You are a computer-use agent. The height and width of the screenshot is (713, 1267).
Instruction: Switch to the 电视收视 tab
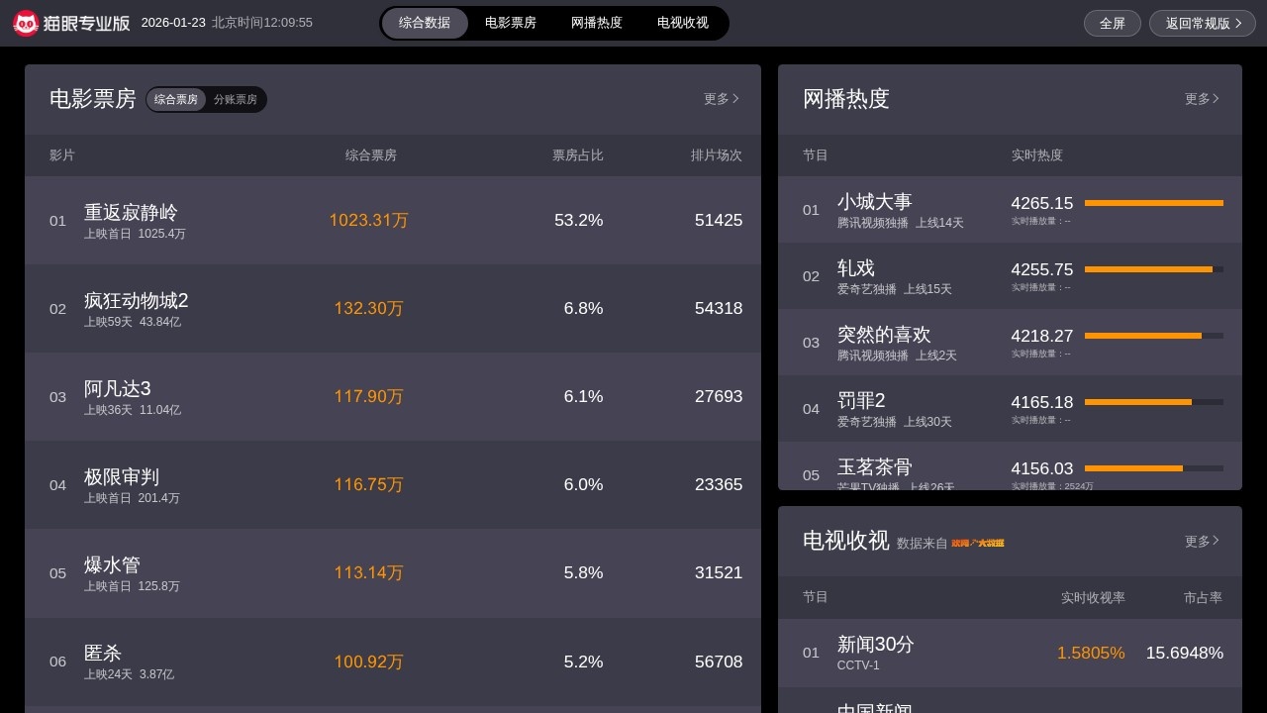pyautogui.click(x=683, y=23)
